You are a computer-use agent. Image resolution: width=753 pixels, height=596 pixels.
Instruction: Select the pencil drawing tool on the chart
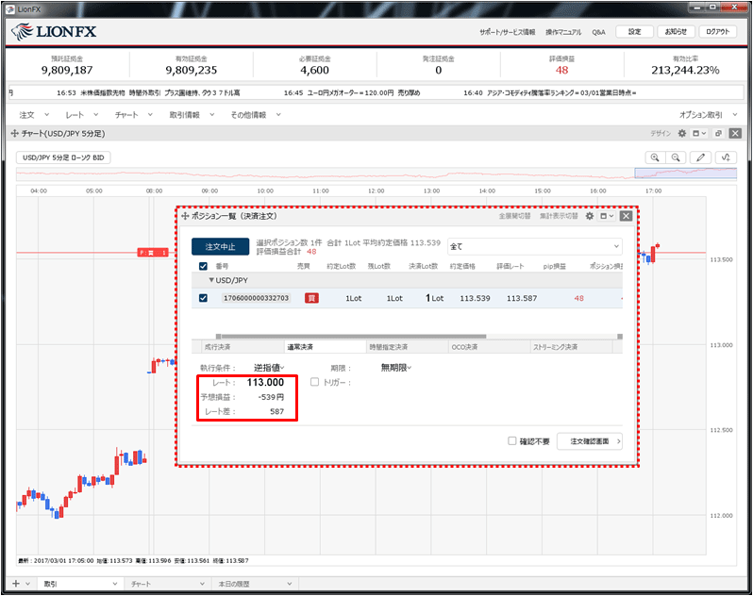[x=701, y=157]
